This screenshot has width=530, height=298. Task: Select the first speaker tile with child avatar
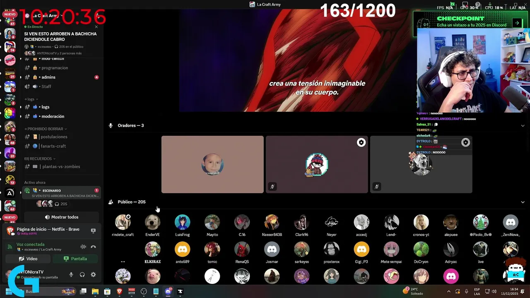coord(212,164)
